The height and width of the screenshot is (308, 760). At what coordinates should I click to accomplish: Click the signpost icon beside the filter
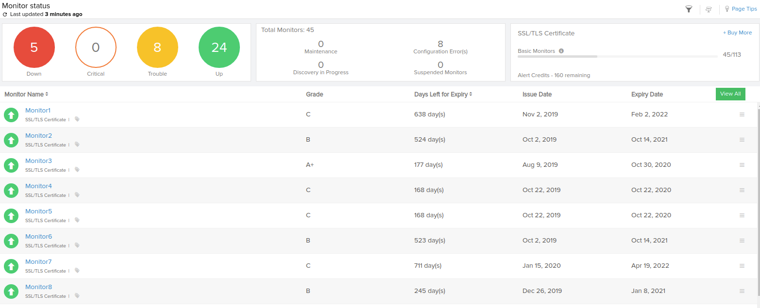click(x=709, y=9)
